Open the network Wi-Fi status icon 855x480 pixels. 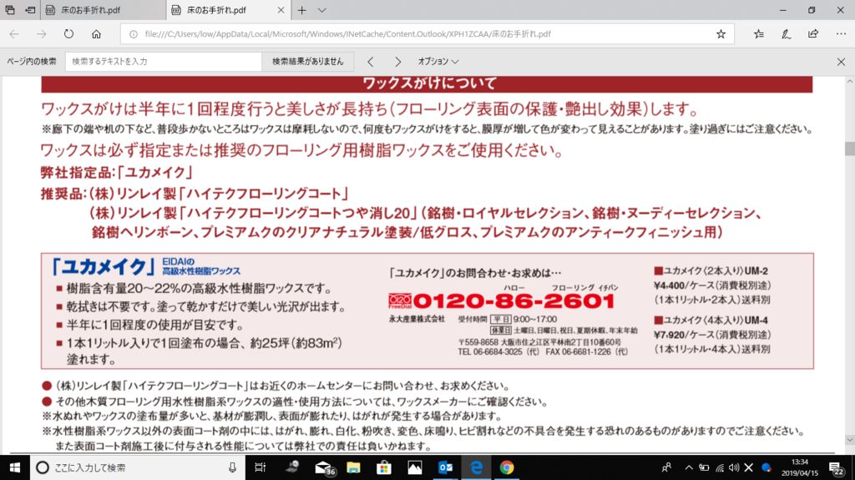720,467
